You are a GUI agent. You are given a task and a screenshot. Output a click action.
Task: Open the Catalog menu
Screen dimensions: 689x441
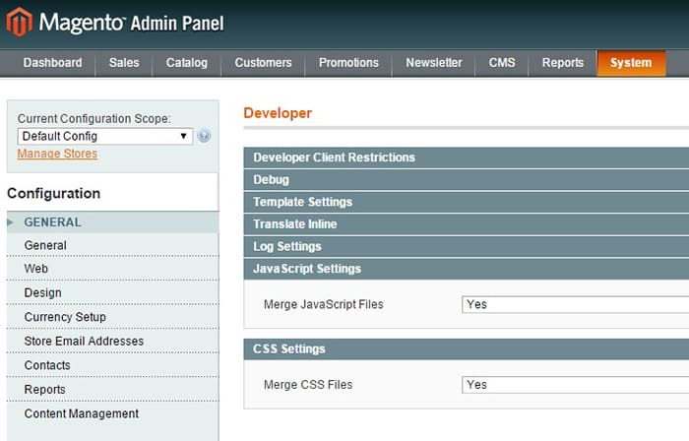[x=186, y=63]
